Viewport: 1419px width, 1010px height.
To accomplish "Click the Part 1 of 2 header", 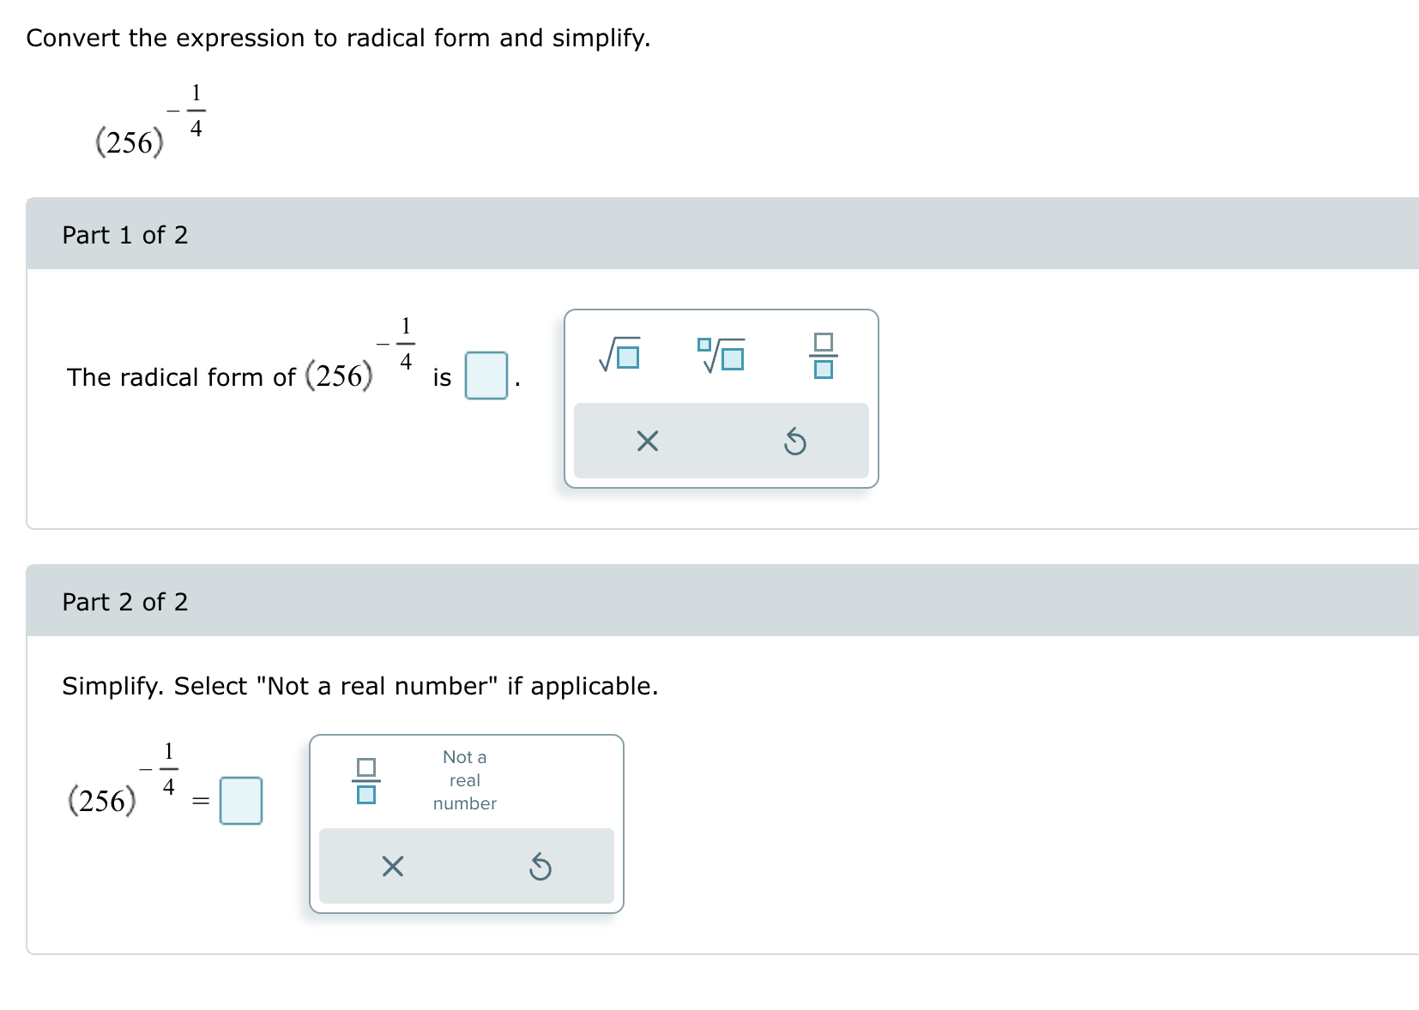I will (125, 233).
